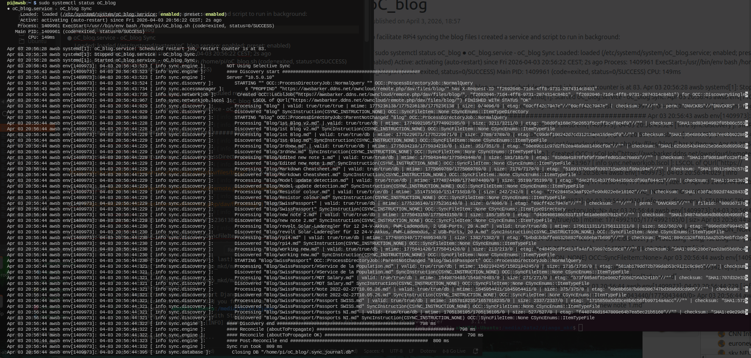
Task: Click the 'NOT Using Selective Sync' log message
Action: [258, 66]
